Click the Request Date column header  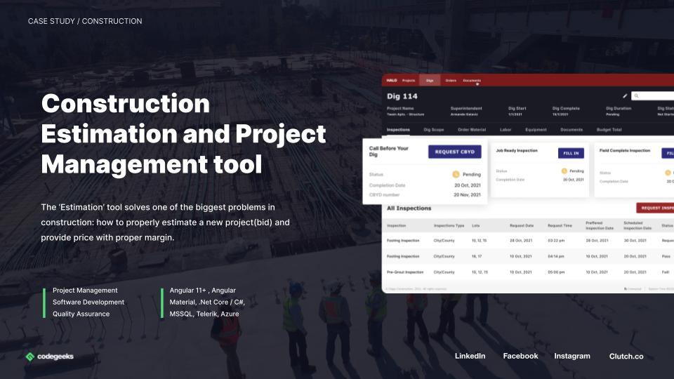pyautogui.click(x=522, y=225)
